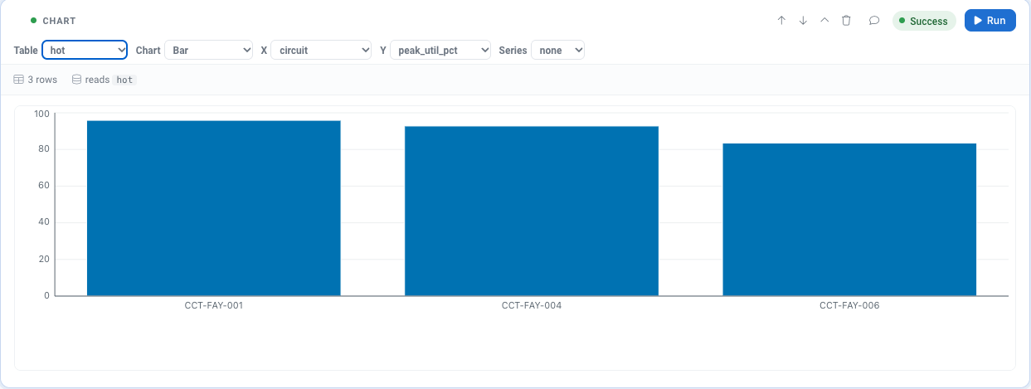Select the CCT-FAY-006 bar

tap(849, 220)
